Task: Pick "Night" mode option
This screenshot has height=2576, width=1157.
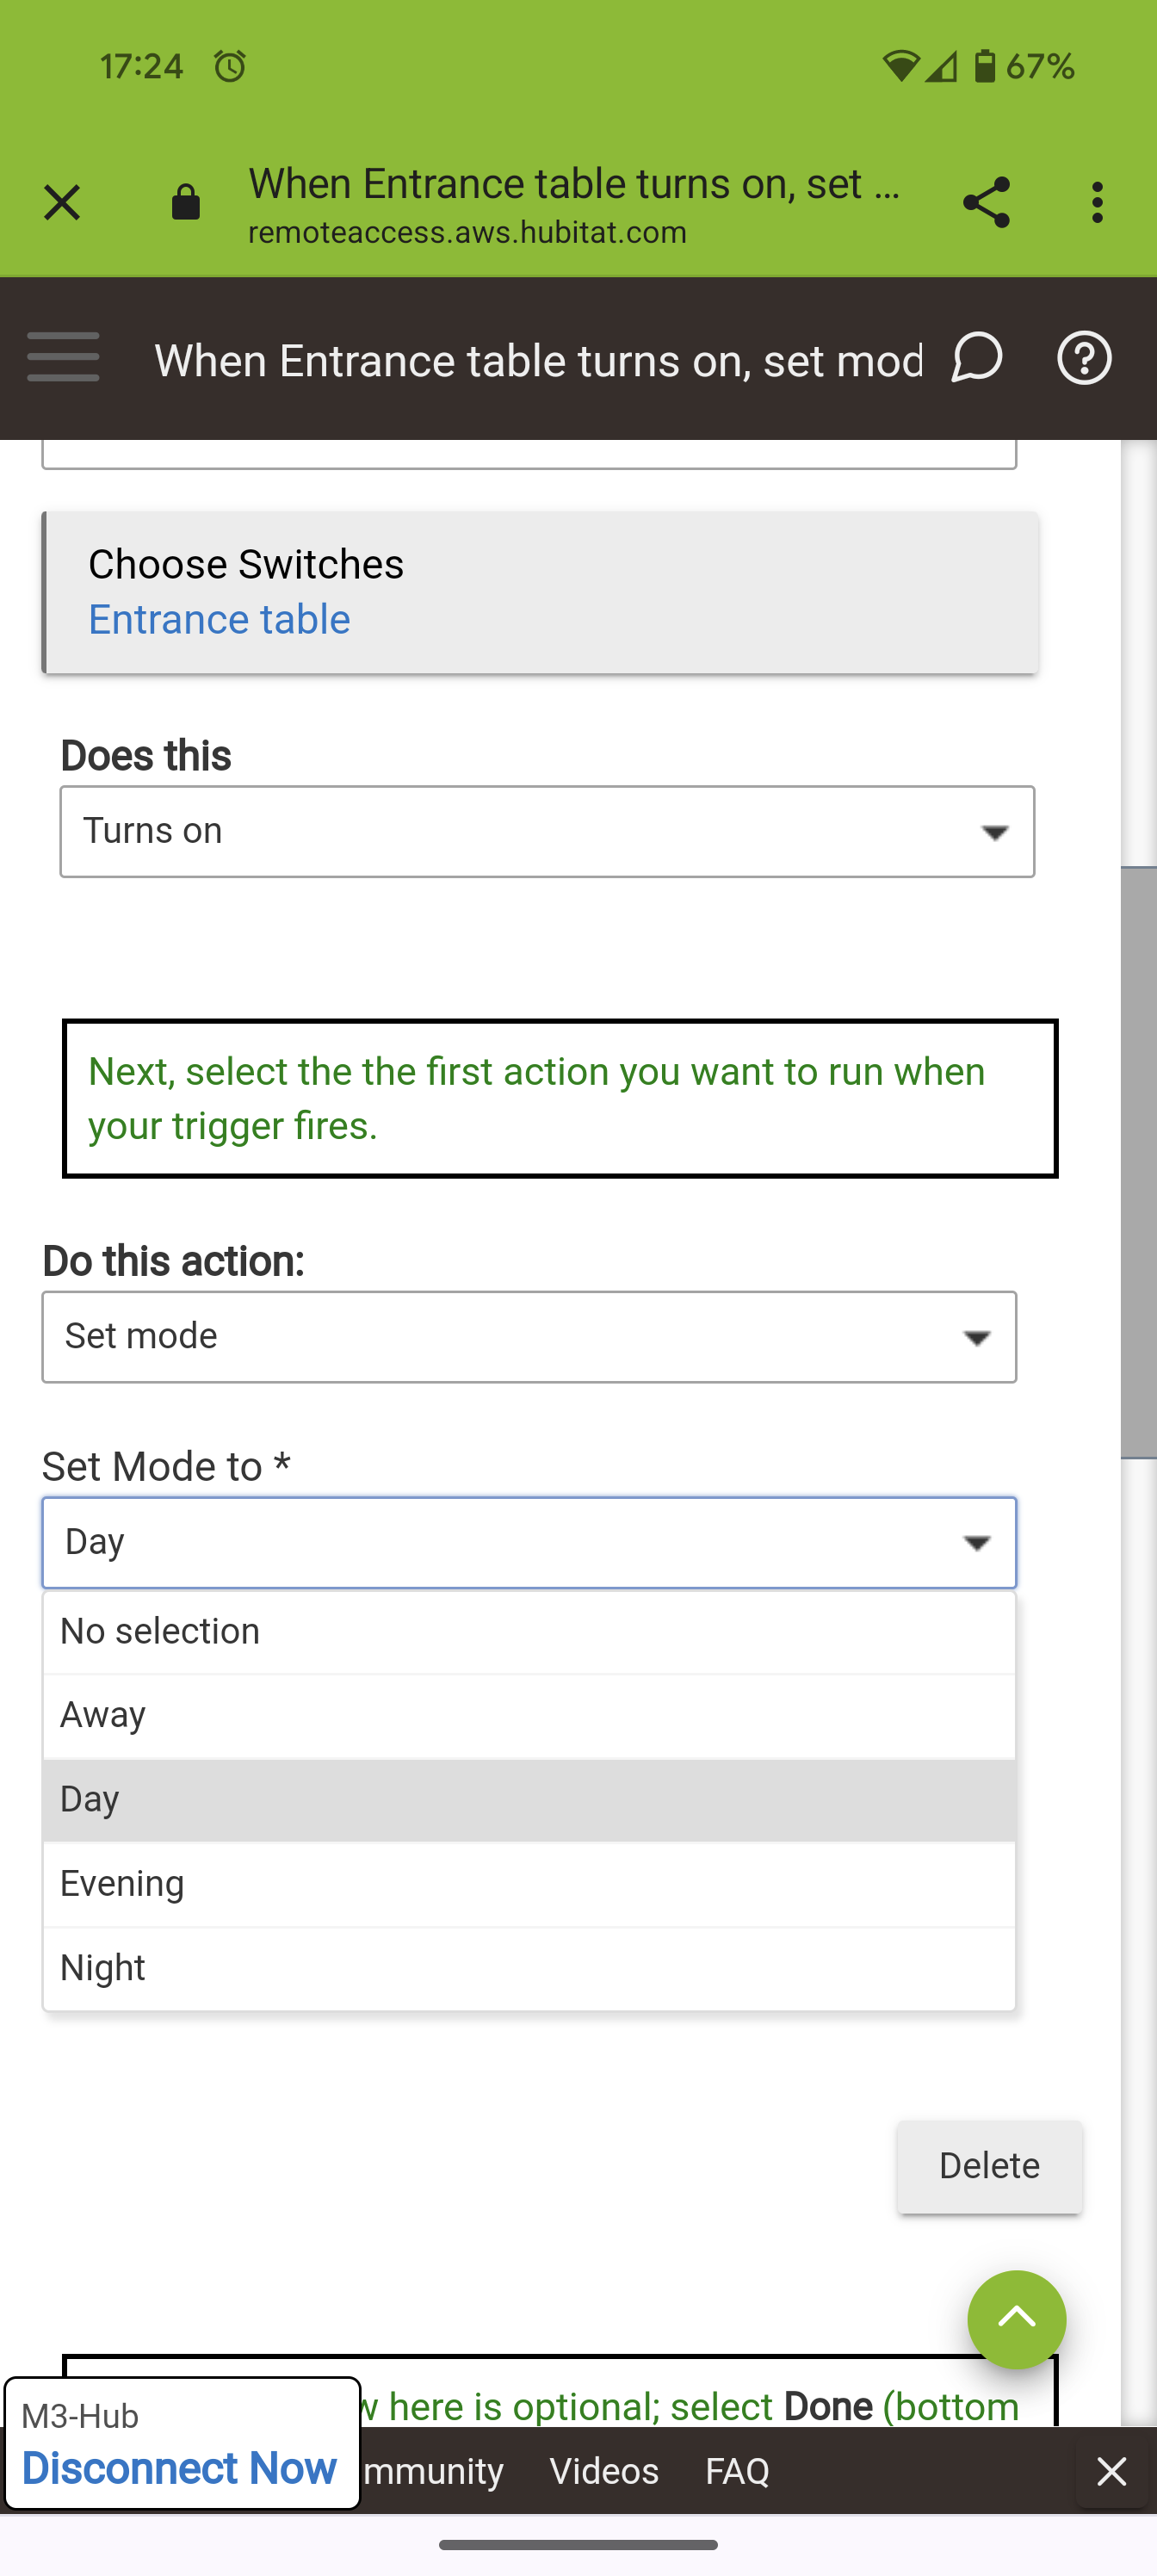Action: pyautogui.click(x=529, y=1968)
